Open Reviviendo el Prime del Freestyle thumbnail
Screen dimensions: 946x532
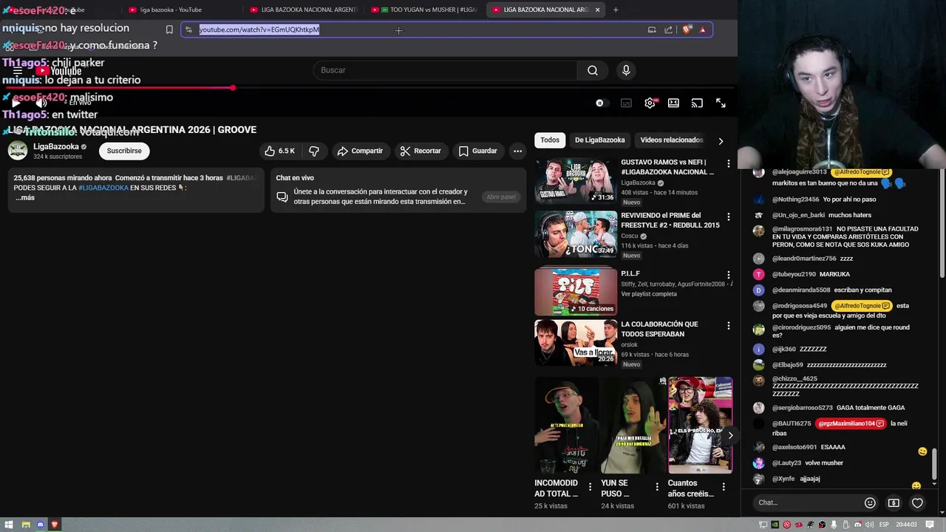click(576, 234)
